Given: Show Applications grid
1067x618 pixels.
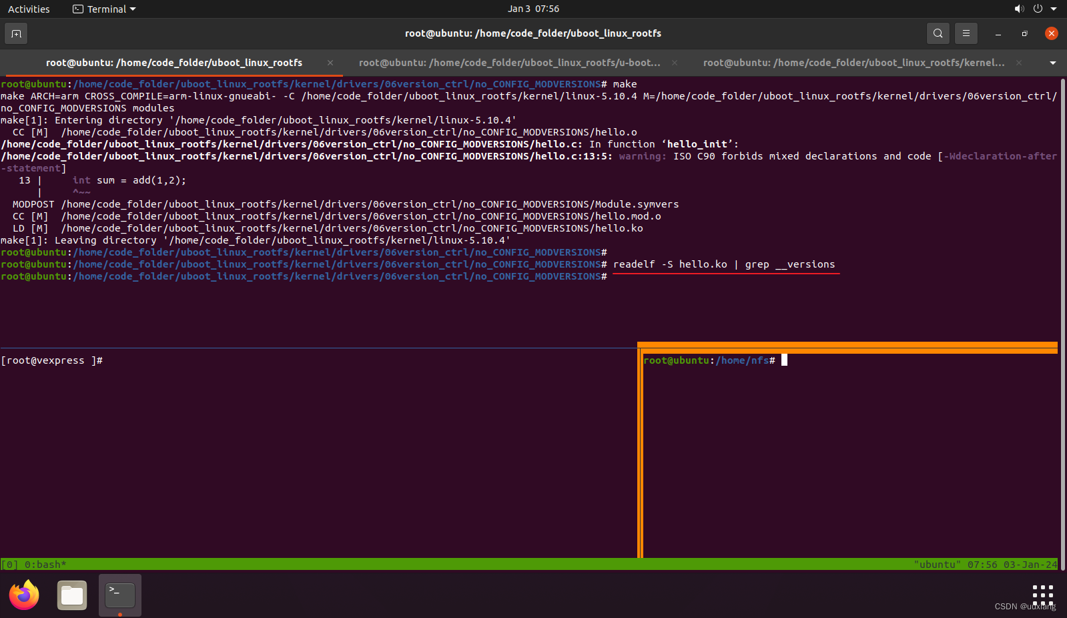Looking at the screenshot, I should (x=1043, y=595).
